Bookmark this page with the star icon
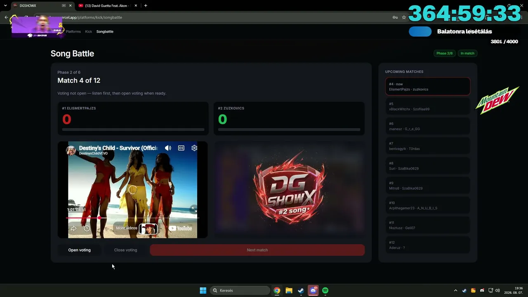The width and height of the screenshot is (528, 297). click(x=404, y=17)
